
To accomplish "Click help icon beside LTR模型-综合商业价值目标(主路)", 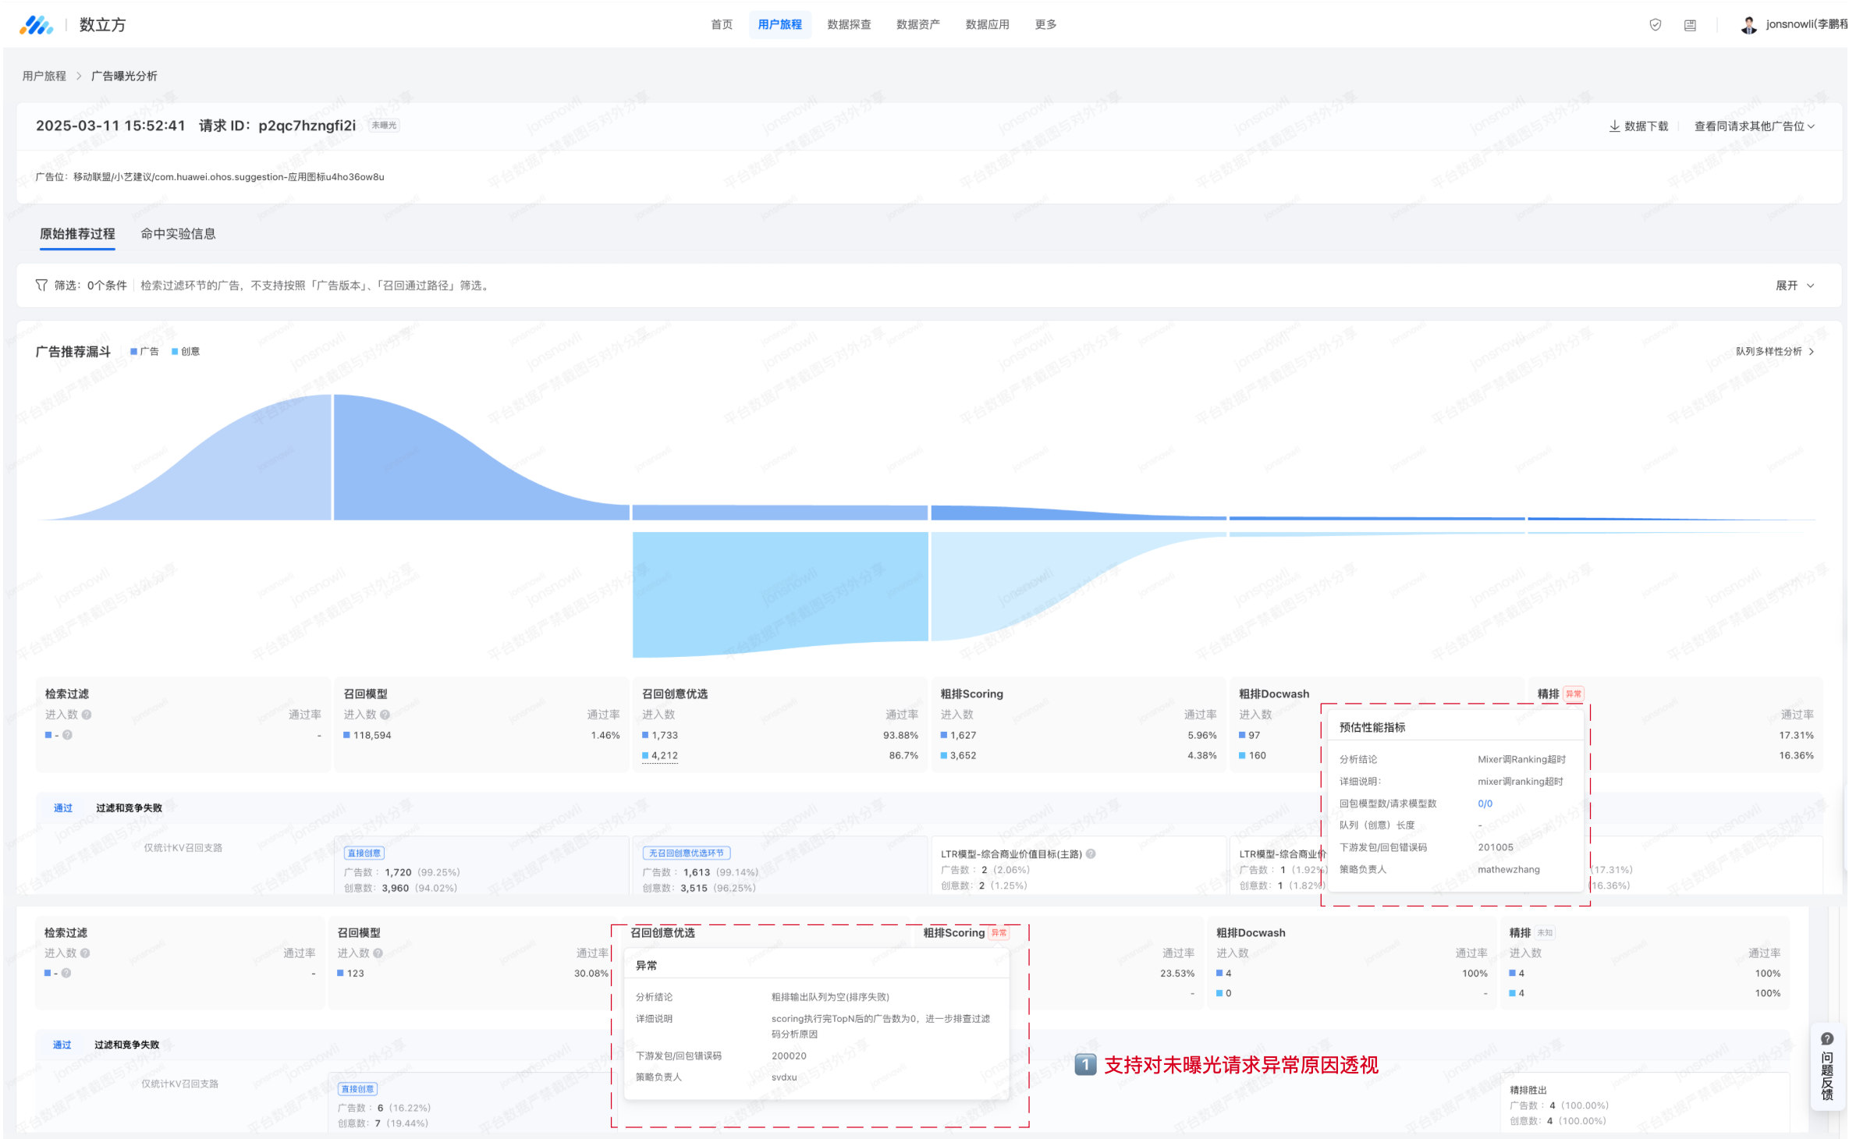I will tap(1091, 853).
